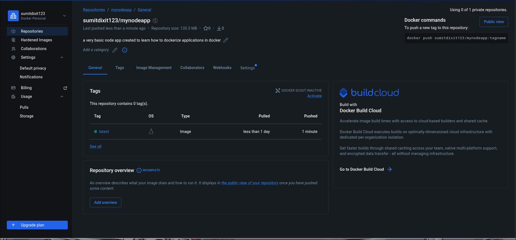516x240 pixels.
Task: Click the Hardened Images sidebar icon
Action: (x=13, y=40)
